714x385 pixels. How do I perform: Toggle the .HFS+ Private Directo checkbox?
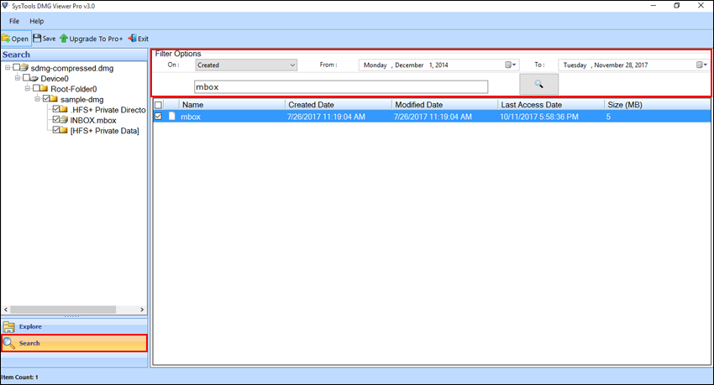(x=56, y=109)
